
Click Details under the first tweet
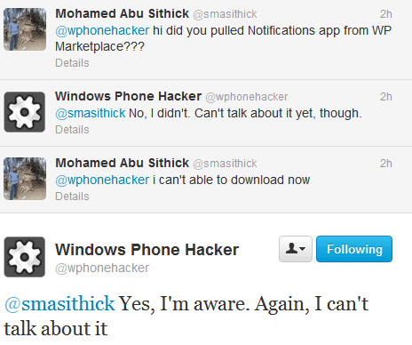tap(72, 63)
